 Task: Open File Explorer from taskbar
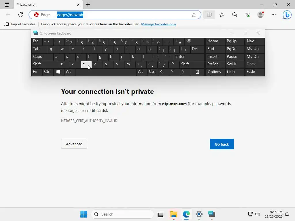[x=173, y=214]
